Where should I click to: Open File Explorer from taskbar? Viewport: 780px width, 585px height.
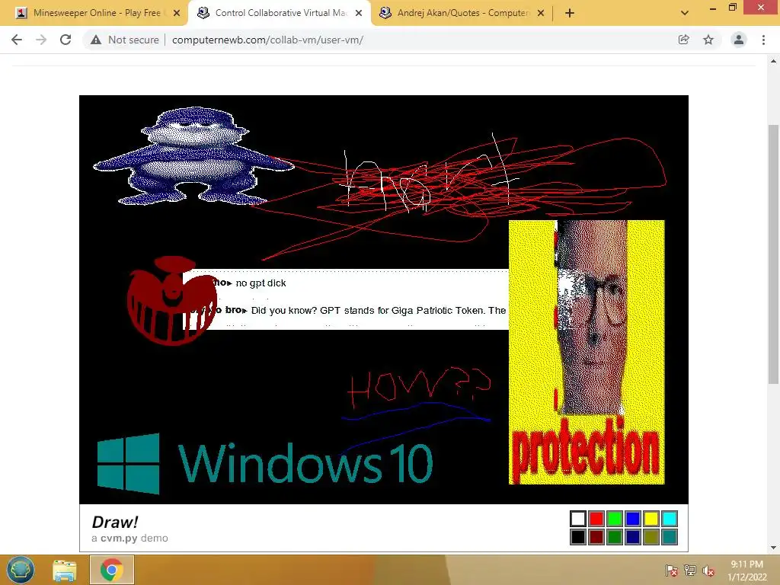65,570
